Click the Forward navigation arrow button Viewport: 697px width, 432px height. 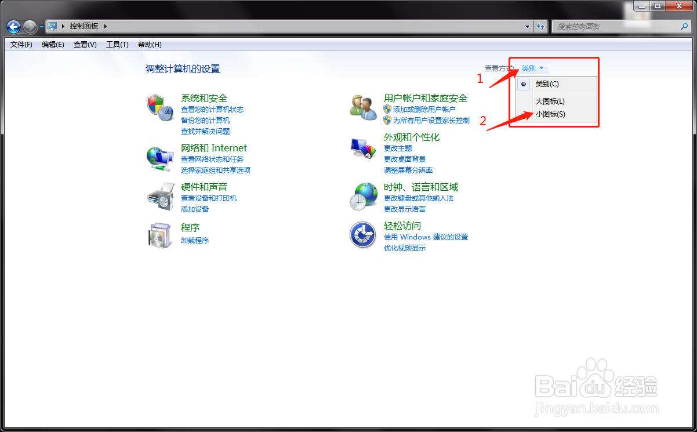click(x=30, y=26)
